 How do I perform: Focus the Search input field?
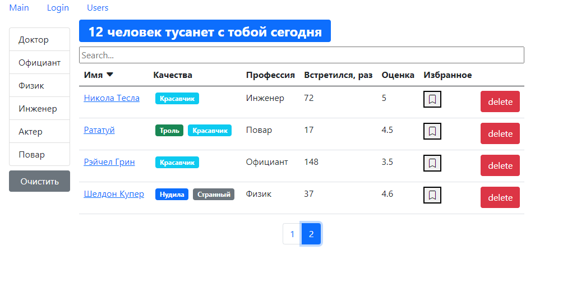pyautogui.click(x=302, y=55)
